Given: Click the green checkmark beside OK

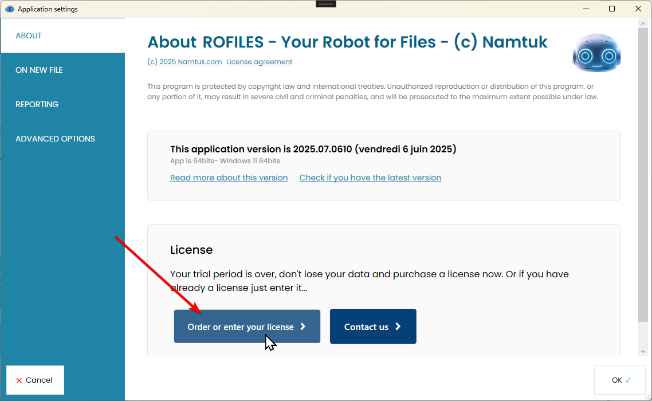Looking at the screenshot, I should pyautogui.click(x=628, y=380).
